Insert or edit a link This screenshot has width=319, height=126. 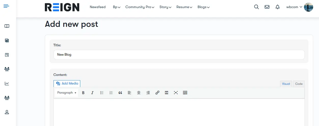(157, 93)
